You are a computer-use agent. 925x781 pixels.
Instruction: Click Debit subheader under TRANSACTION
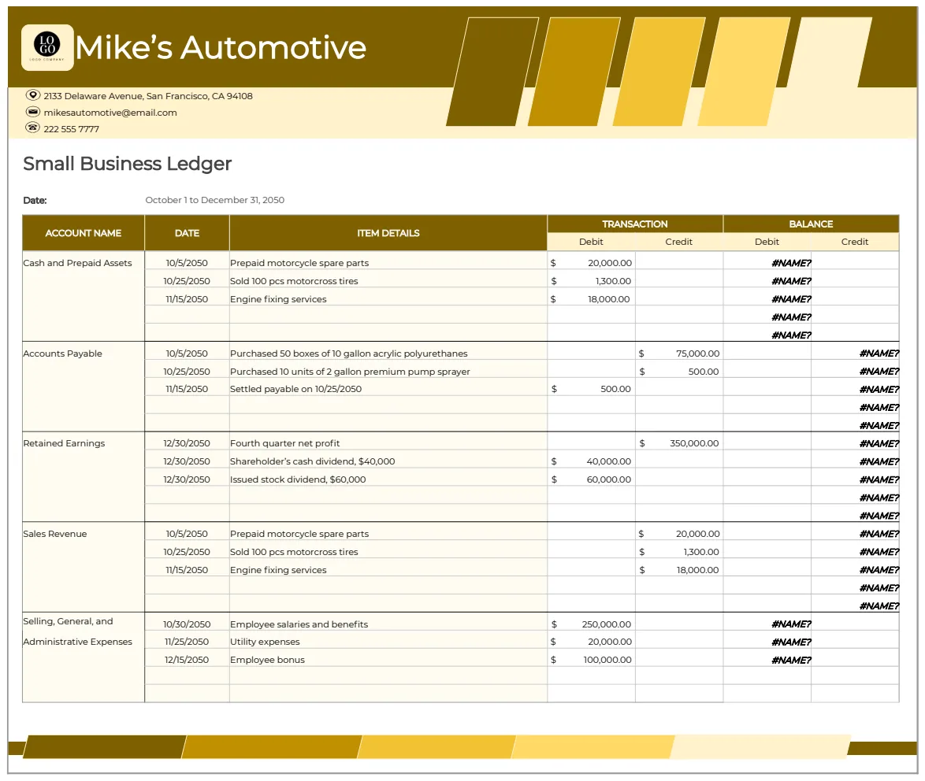click(591, 242)
